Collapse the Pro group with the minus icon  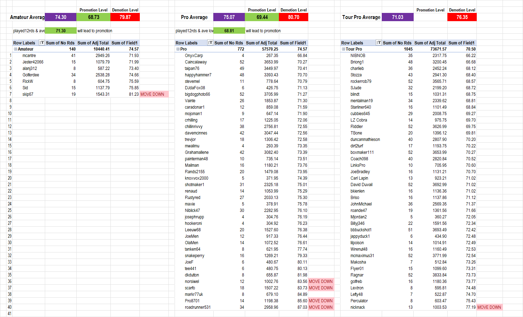(x=178, y=49)
